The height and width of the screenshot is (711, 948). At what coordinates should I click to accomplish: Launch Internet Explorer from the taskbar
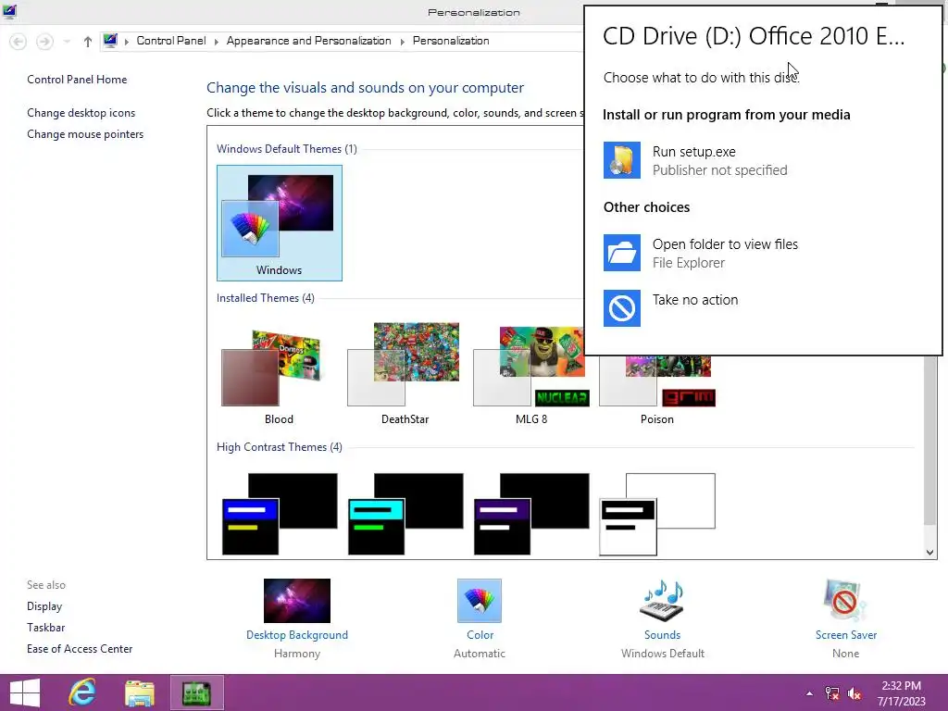[81, 692]
